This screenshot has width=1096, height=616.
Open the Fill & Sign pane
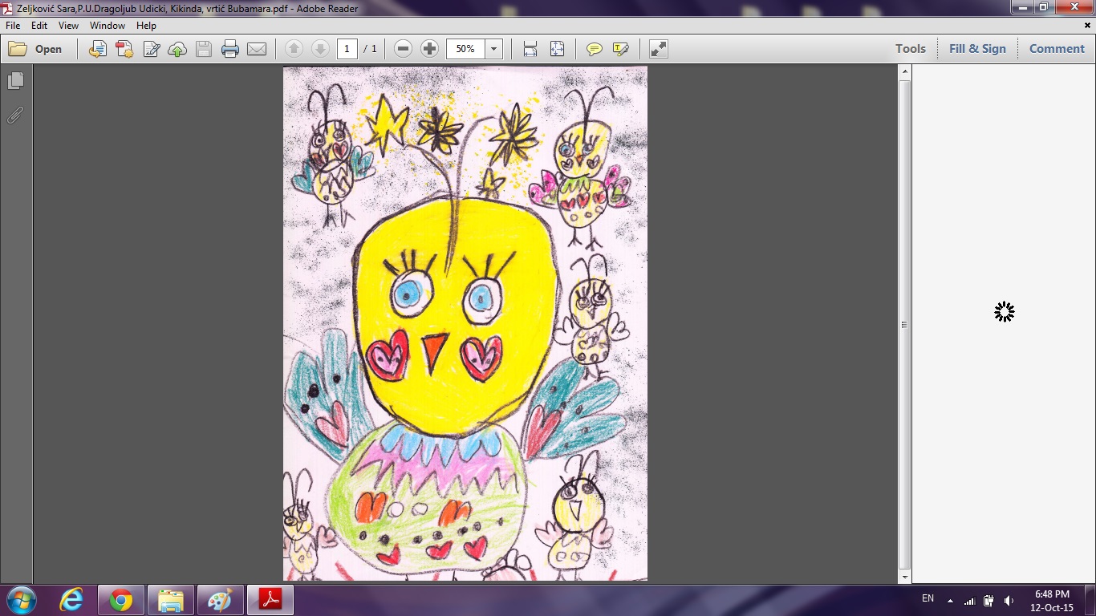(976, 49)
